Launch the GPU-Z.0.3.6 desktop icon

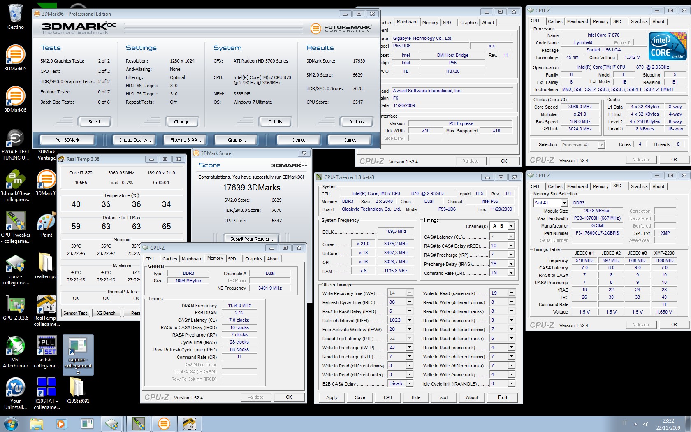pos(15,308)
